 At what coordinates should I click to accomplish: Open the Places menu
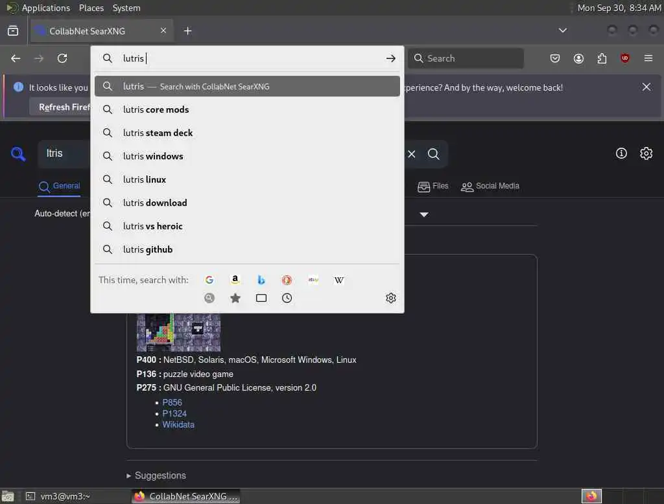(x=91, y=8)
